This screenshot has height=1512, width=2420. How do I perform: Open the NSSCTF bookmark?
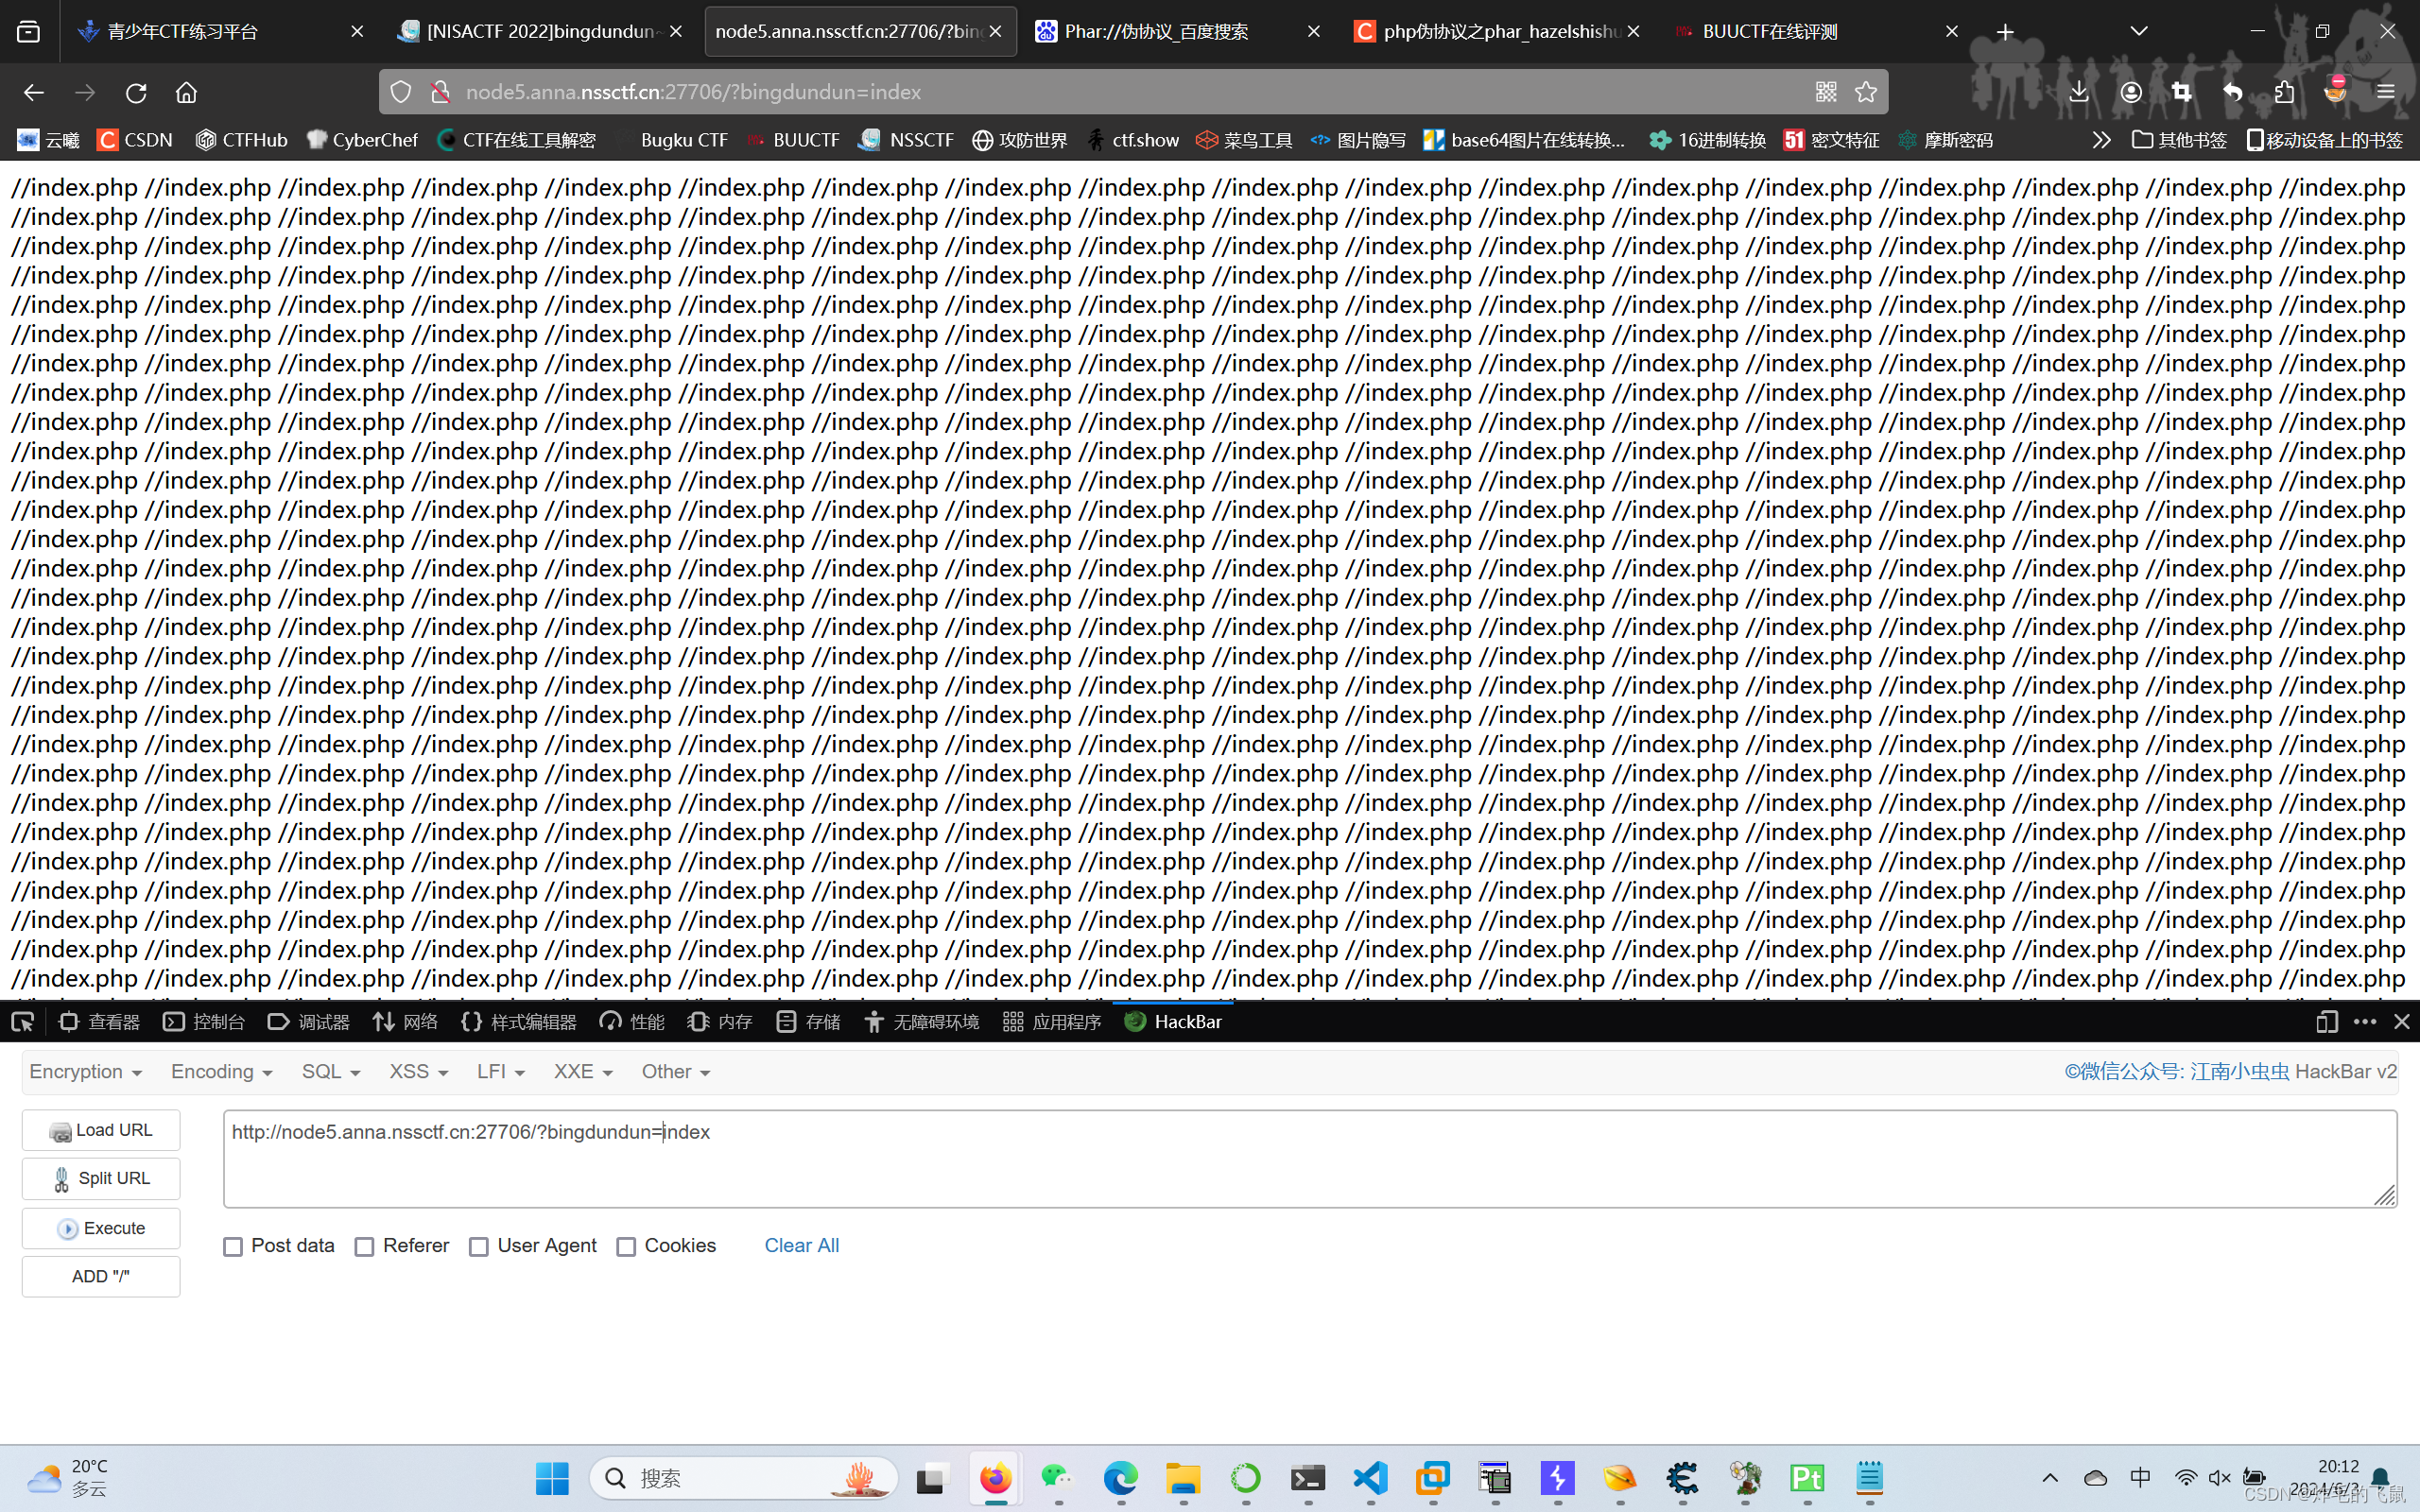pos(906,140)
